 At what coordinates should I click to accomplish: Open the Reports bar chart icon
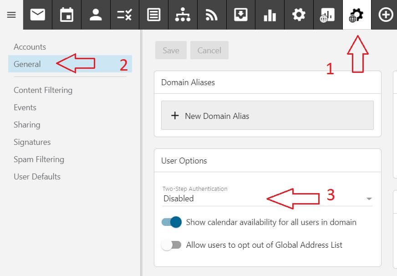point(270,15)
